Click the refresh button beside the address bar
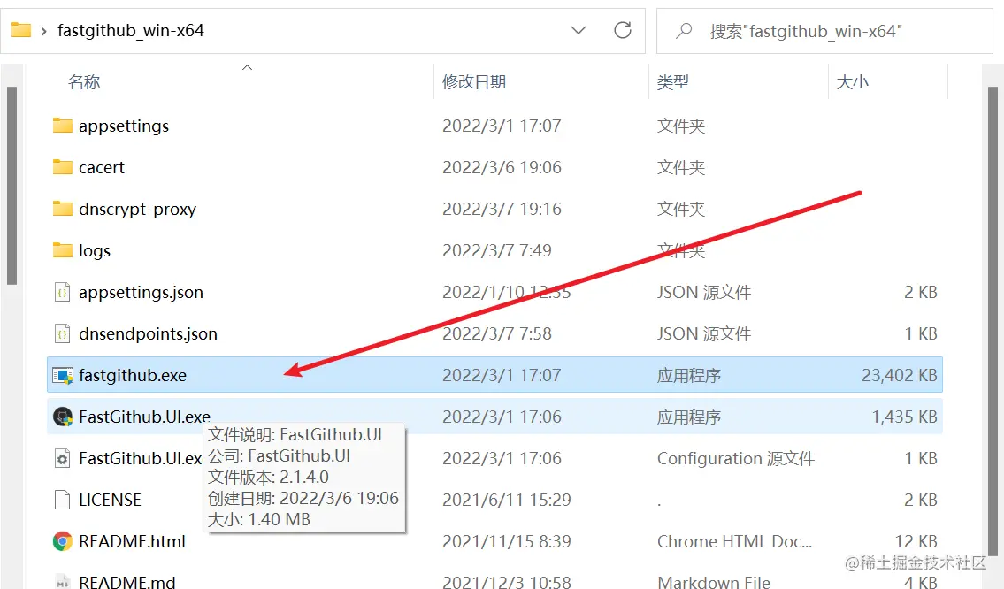Image resolution: width=1004 pixels, height=589 pixels. [x=623, y=30]
